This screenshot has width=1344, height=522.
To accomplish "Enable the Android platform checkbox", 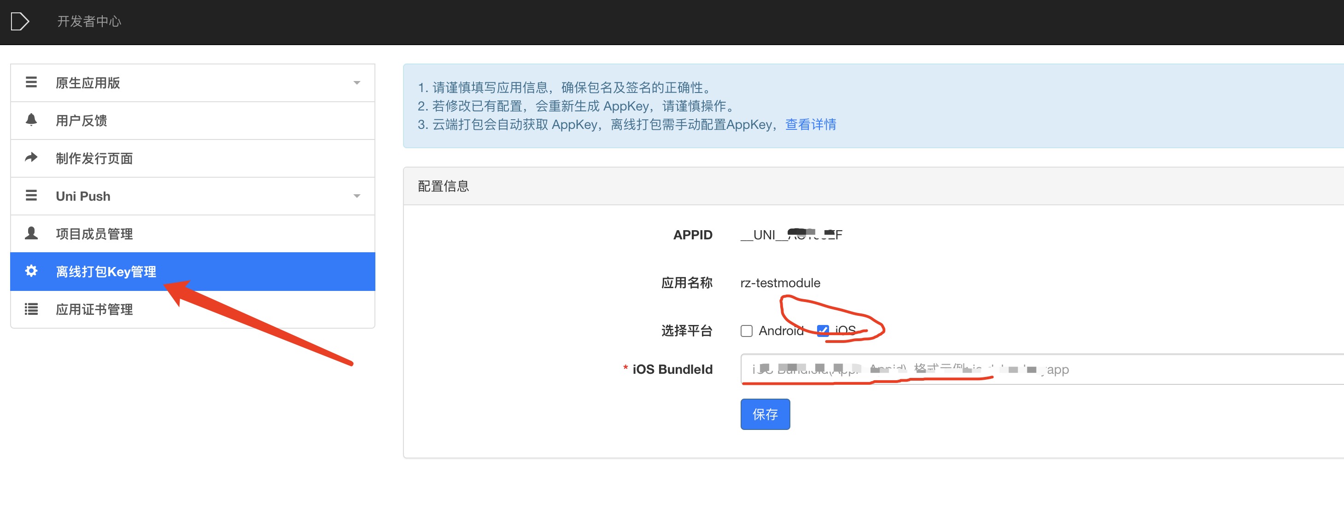I will pyautogui.click(x=747, y=331).
